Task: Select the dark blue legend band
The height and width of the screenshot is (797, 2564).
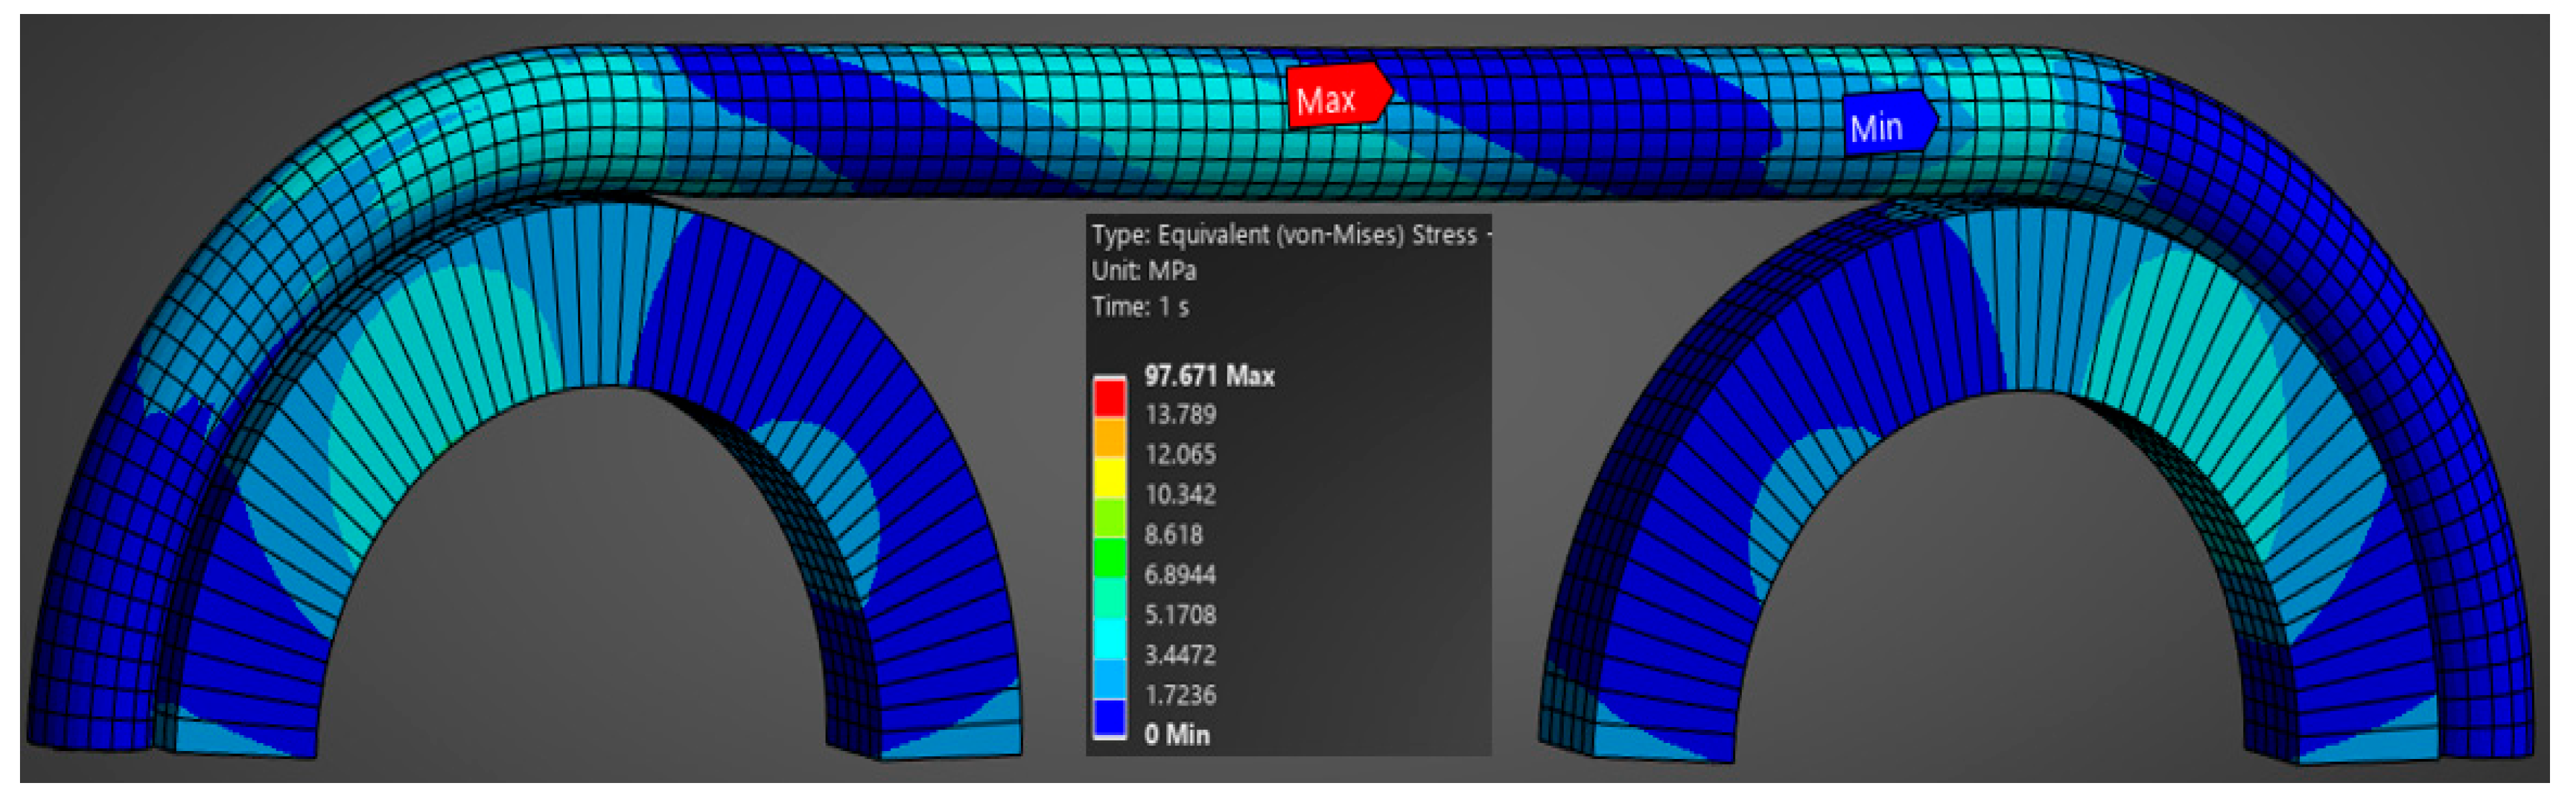Action: [x=1109, y=718]
